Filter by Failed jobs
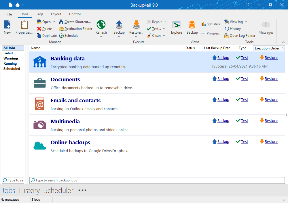Viewport: 288px width, 203px height. point(8,53)
